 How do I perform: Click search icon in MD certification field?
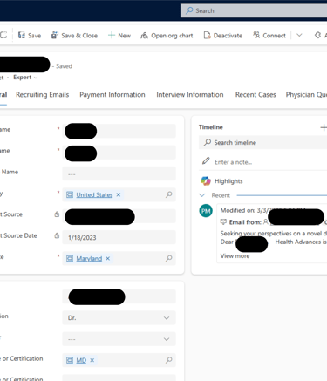tap(169, 360)
